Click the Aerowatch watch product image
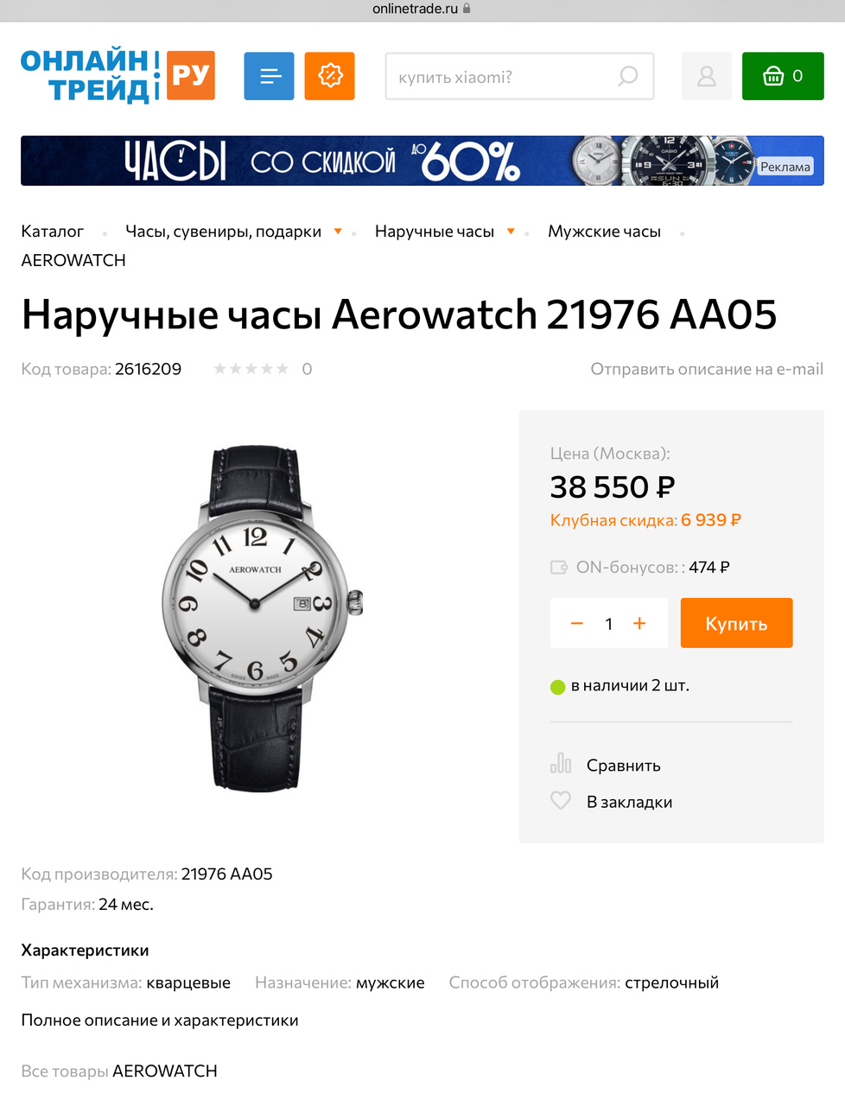Image resolution: width=845 pixels, height=1106 pixels. point(262,619)
